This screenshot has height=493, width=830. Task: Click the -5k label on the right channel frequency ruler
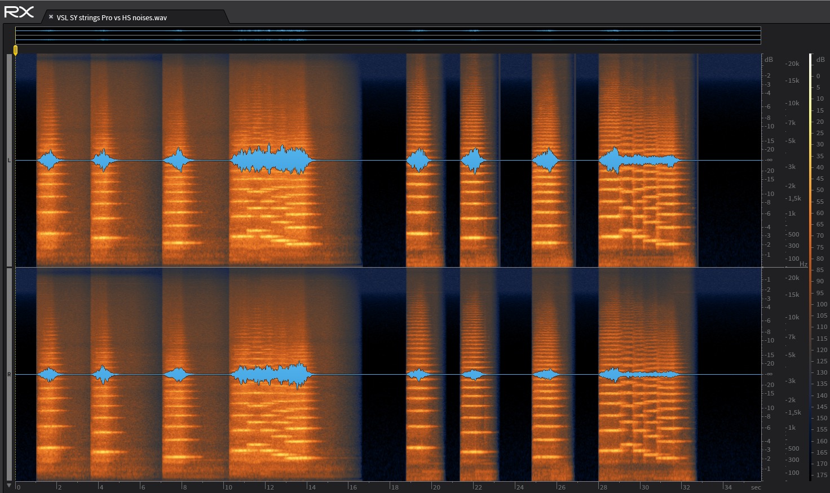point(791,355)
